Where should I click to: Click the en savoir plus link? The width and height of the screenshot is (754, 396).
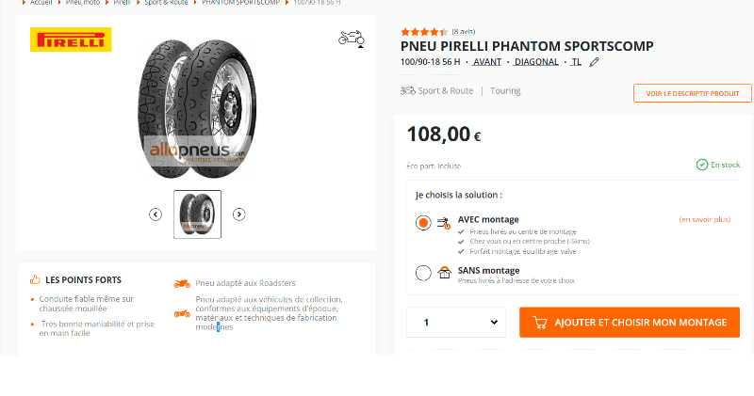tap(704, 219)
